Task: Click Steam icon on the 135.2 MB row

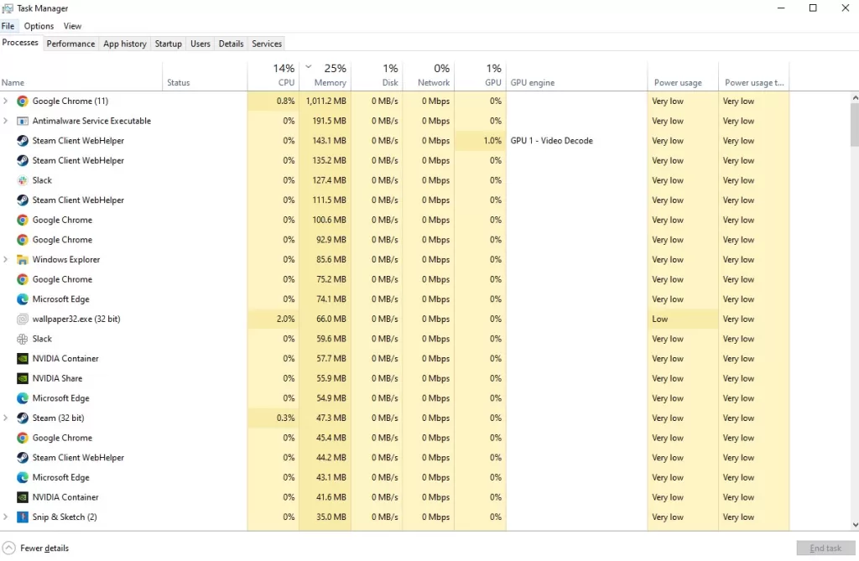Action: click(23, 160)
